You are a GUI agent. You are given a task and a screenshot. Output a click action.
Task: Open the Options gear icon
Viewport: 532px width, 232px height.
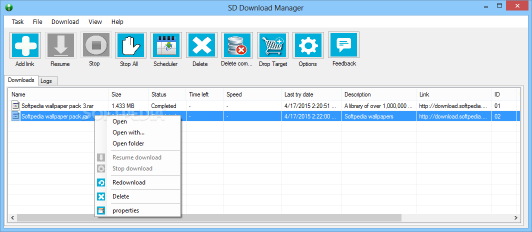308,45
